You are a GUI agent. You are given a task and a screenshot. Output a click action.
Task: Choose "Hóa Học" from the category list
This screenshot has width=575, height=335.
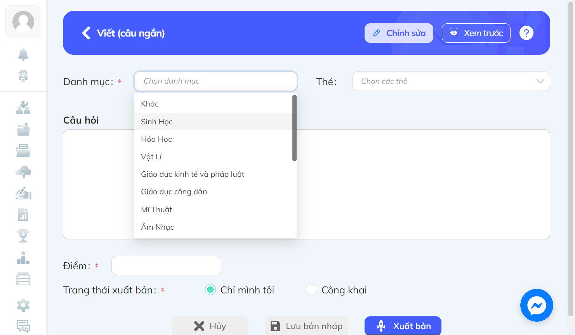point(213,139)
